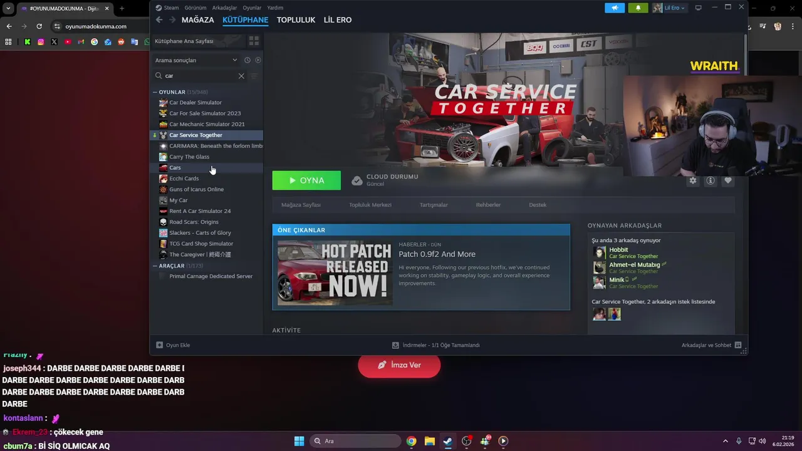Screen dimensions: 802x451
Task: Show game info icon beside gear
Action: pos(711,180)
